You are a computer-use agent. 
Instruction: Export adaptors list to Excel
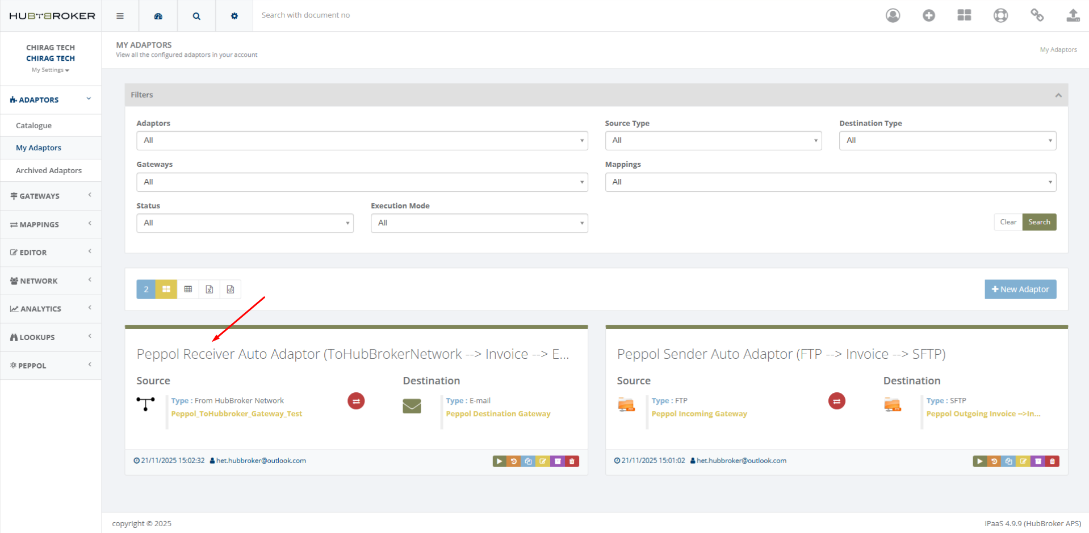(210, 289)
